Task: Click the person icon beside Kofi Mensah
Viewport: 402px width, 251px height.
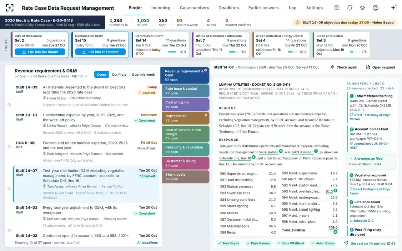Action: (x=45, y=219)
